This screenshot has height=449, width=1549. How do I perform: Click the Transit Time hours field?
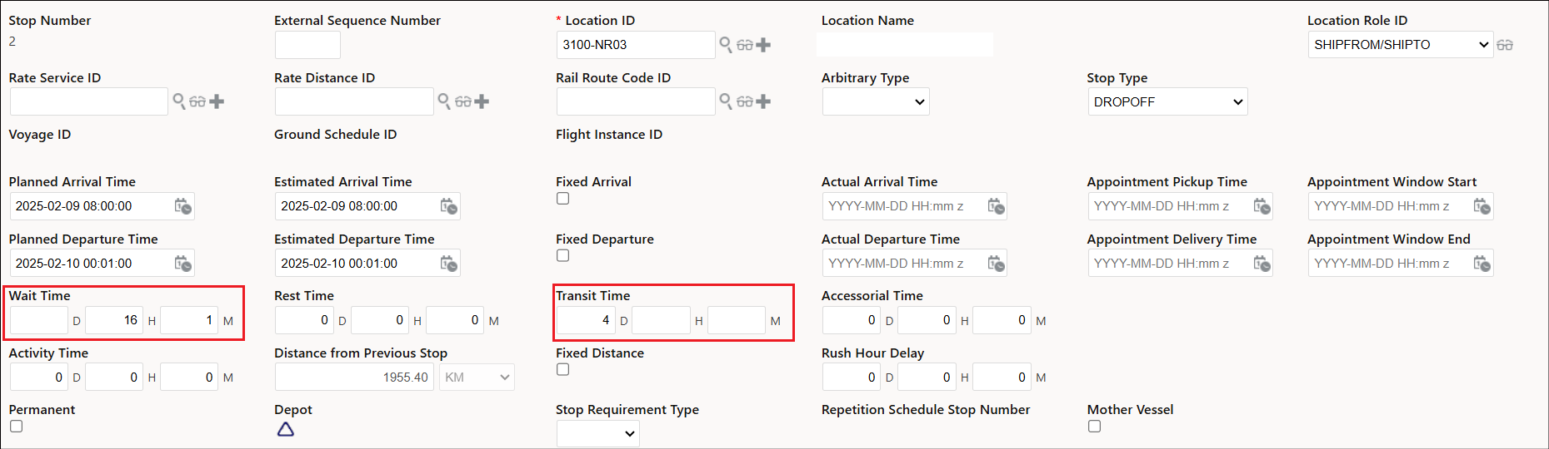pyautogui.click(x=662, y=320)
